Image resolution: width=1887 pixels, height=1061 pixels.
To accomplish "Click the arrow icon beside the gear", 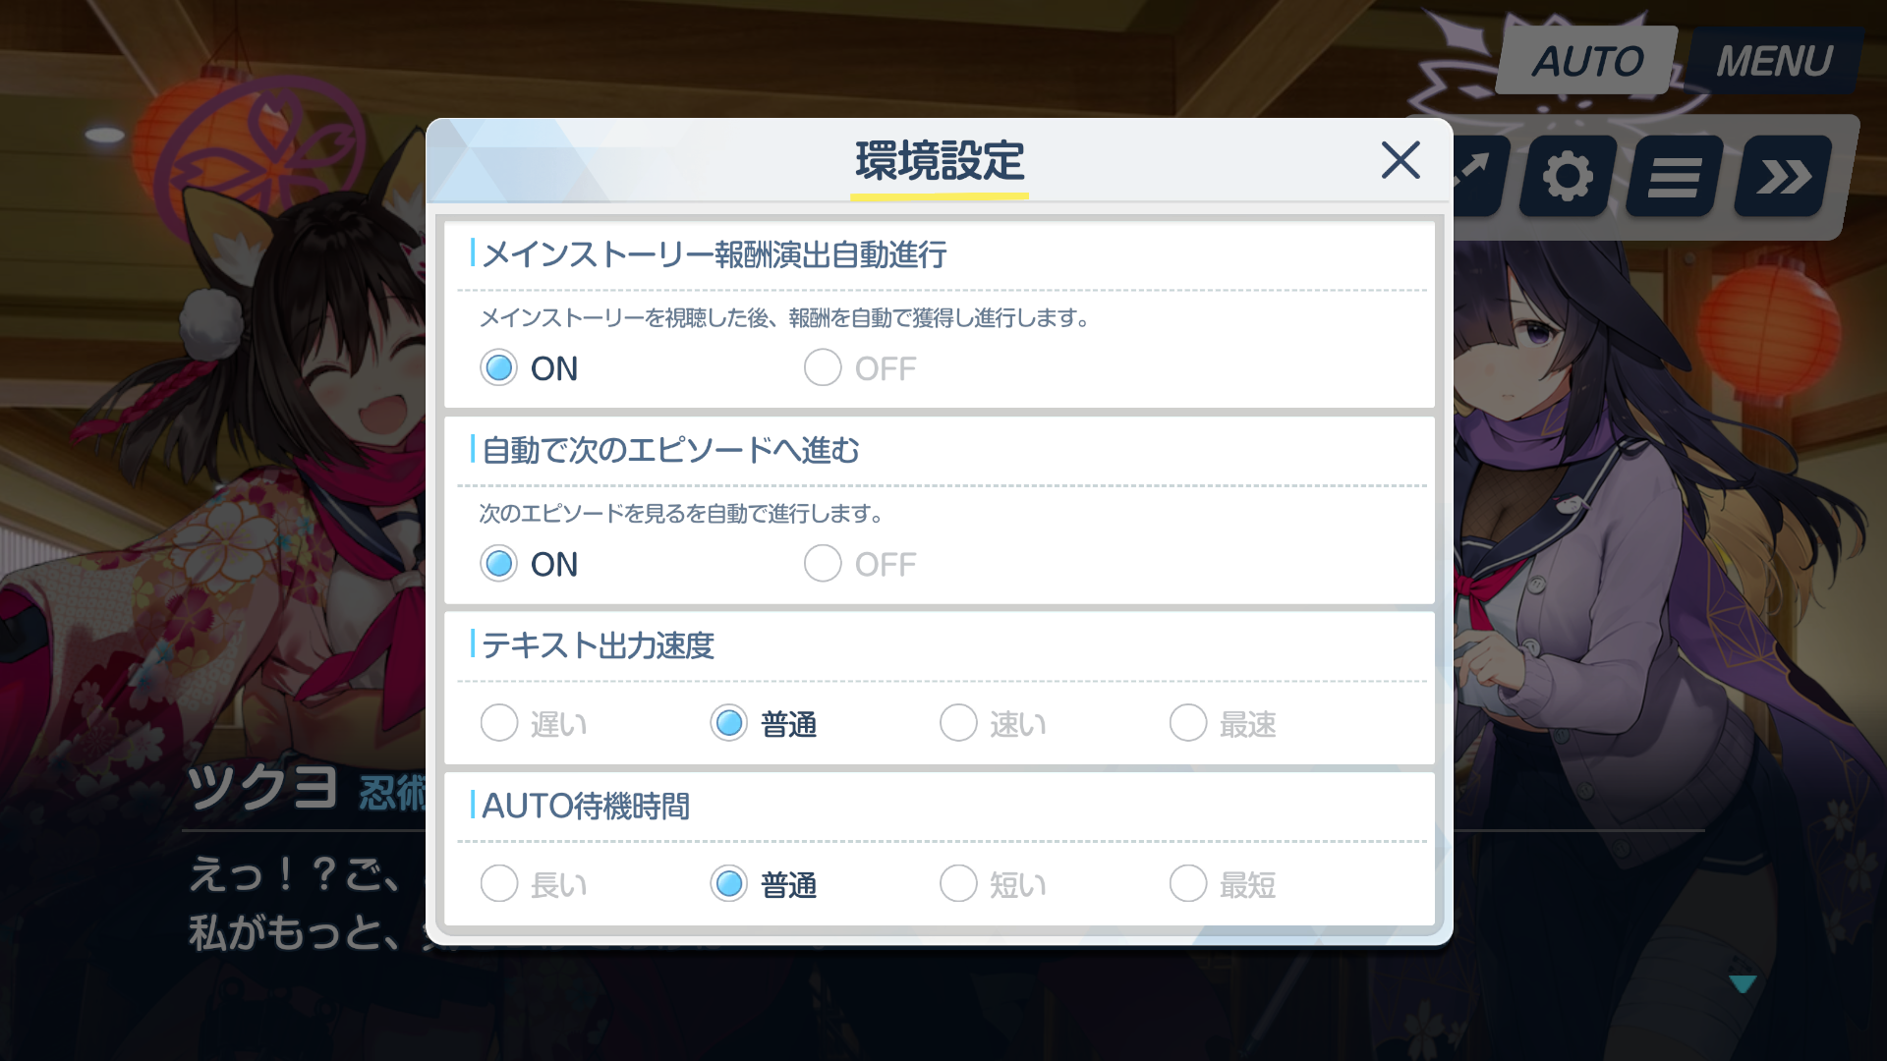I will [x=1478, y=177].
